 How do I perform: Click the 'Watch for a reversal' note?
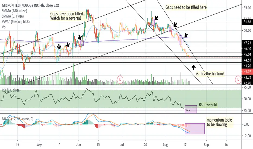tap(65, 18)
